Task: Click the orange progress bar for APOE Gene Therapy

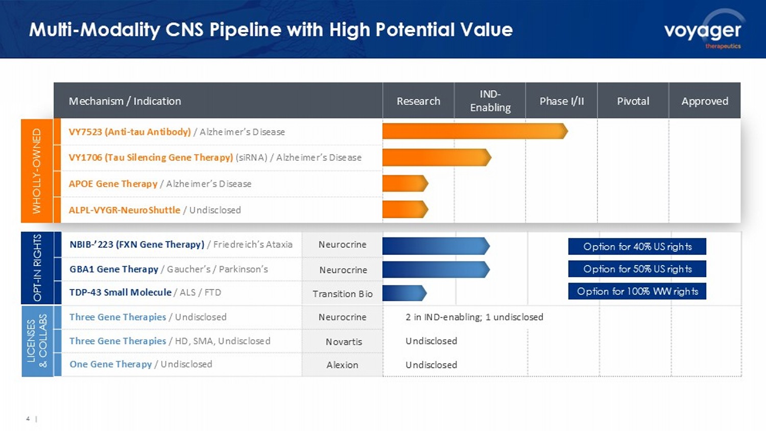Action: tap(405, 183)
